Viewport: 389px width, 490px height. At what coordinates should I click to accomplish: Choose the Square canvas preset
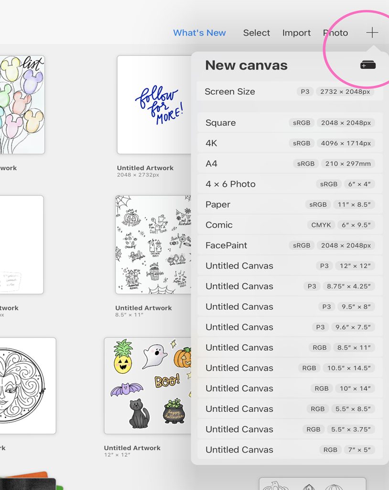(290, 123)
